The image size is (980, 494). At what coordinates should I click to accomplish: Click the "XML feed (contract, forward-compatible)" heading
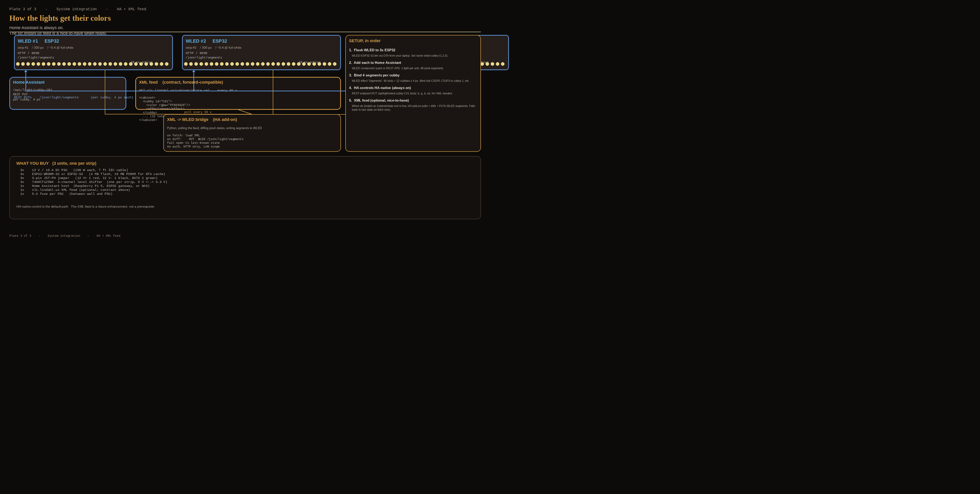pos(181,82)
